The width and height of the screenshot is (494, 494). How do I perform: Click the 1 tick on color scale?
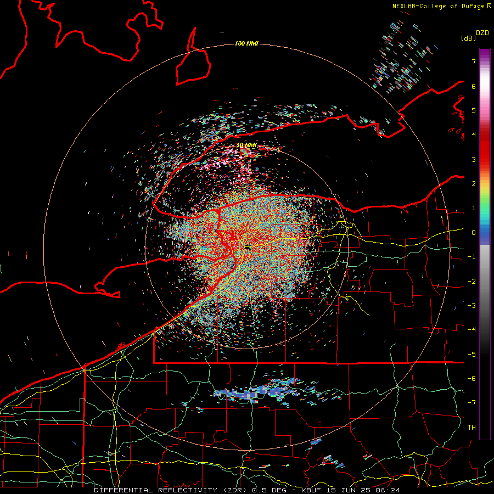click(474, 208)
